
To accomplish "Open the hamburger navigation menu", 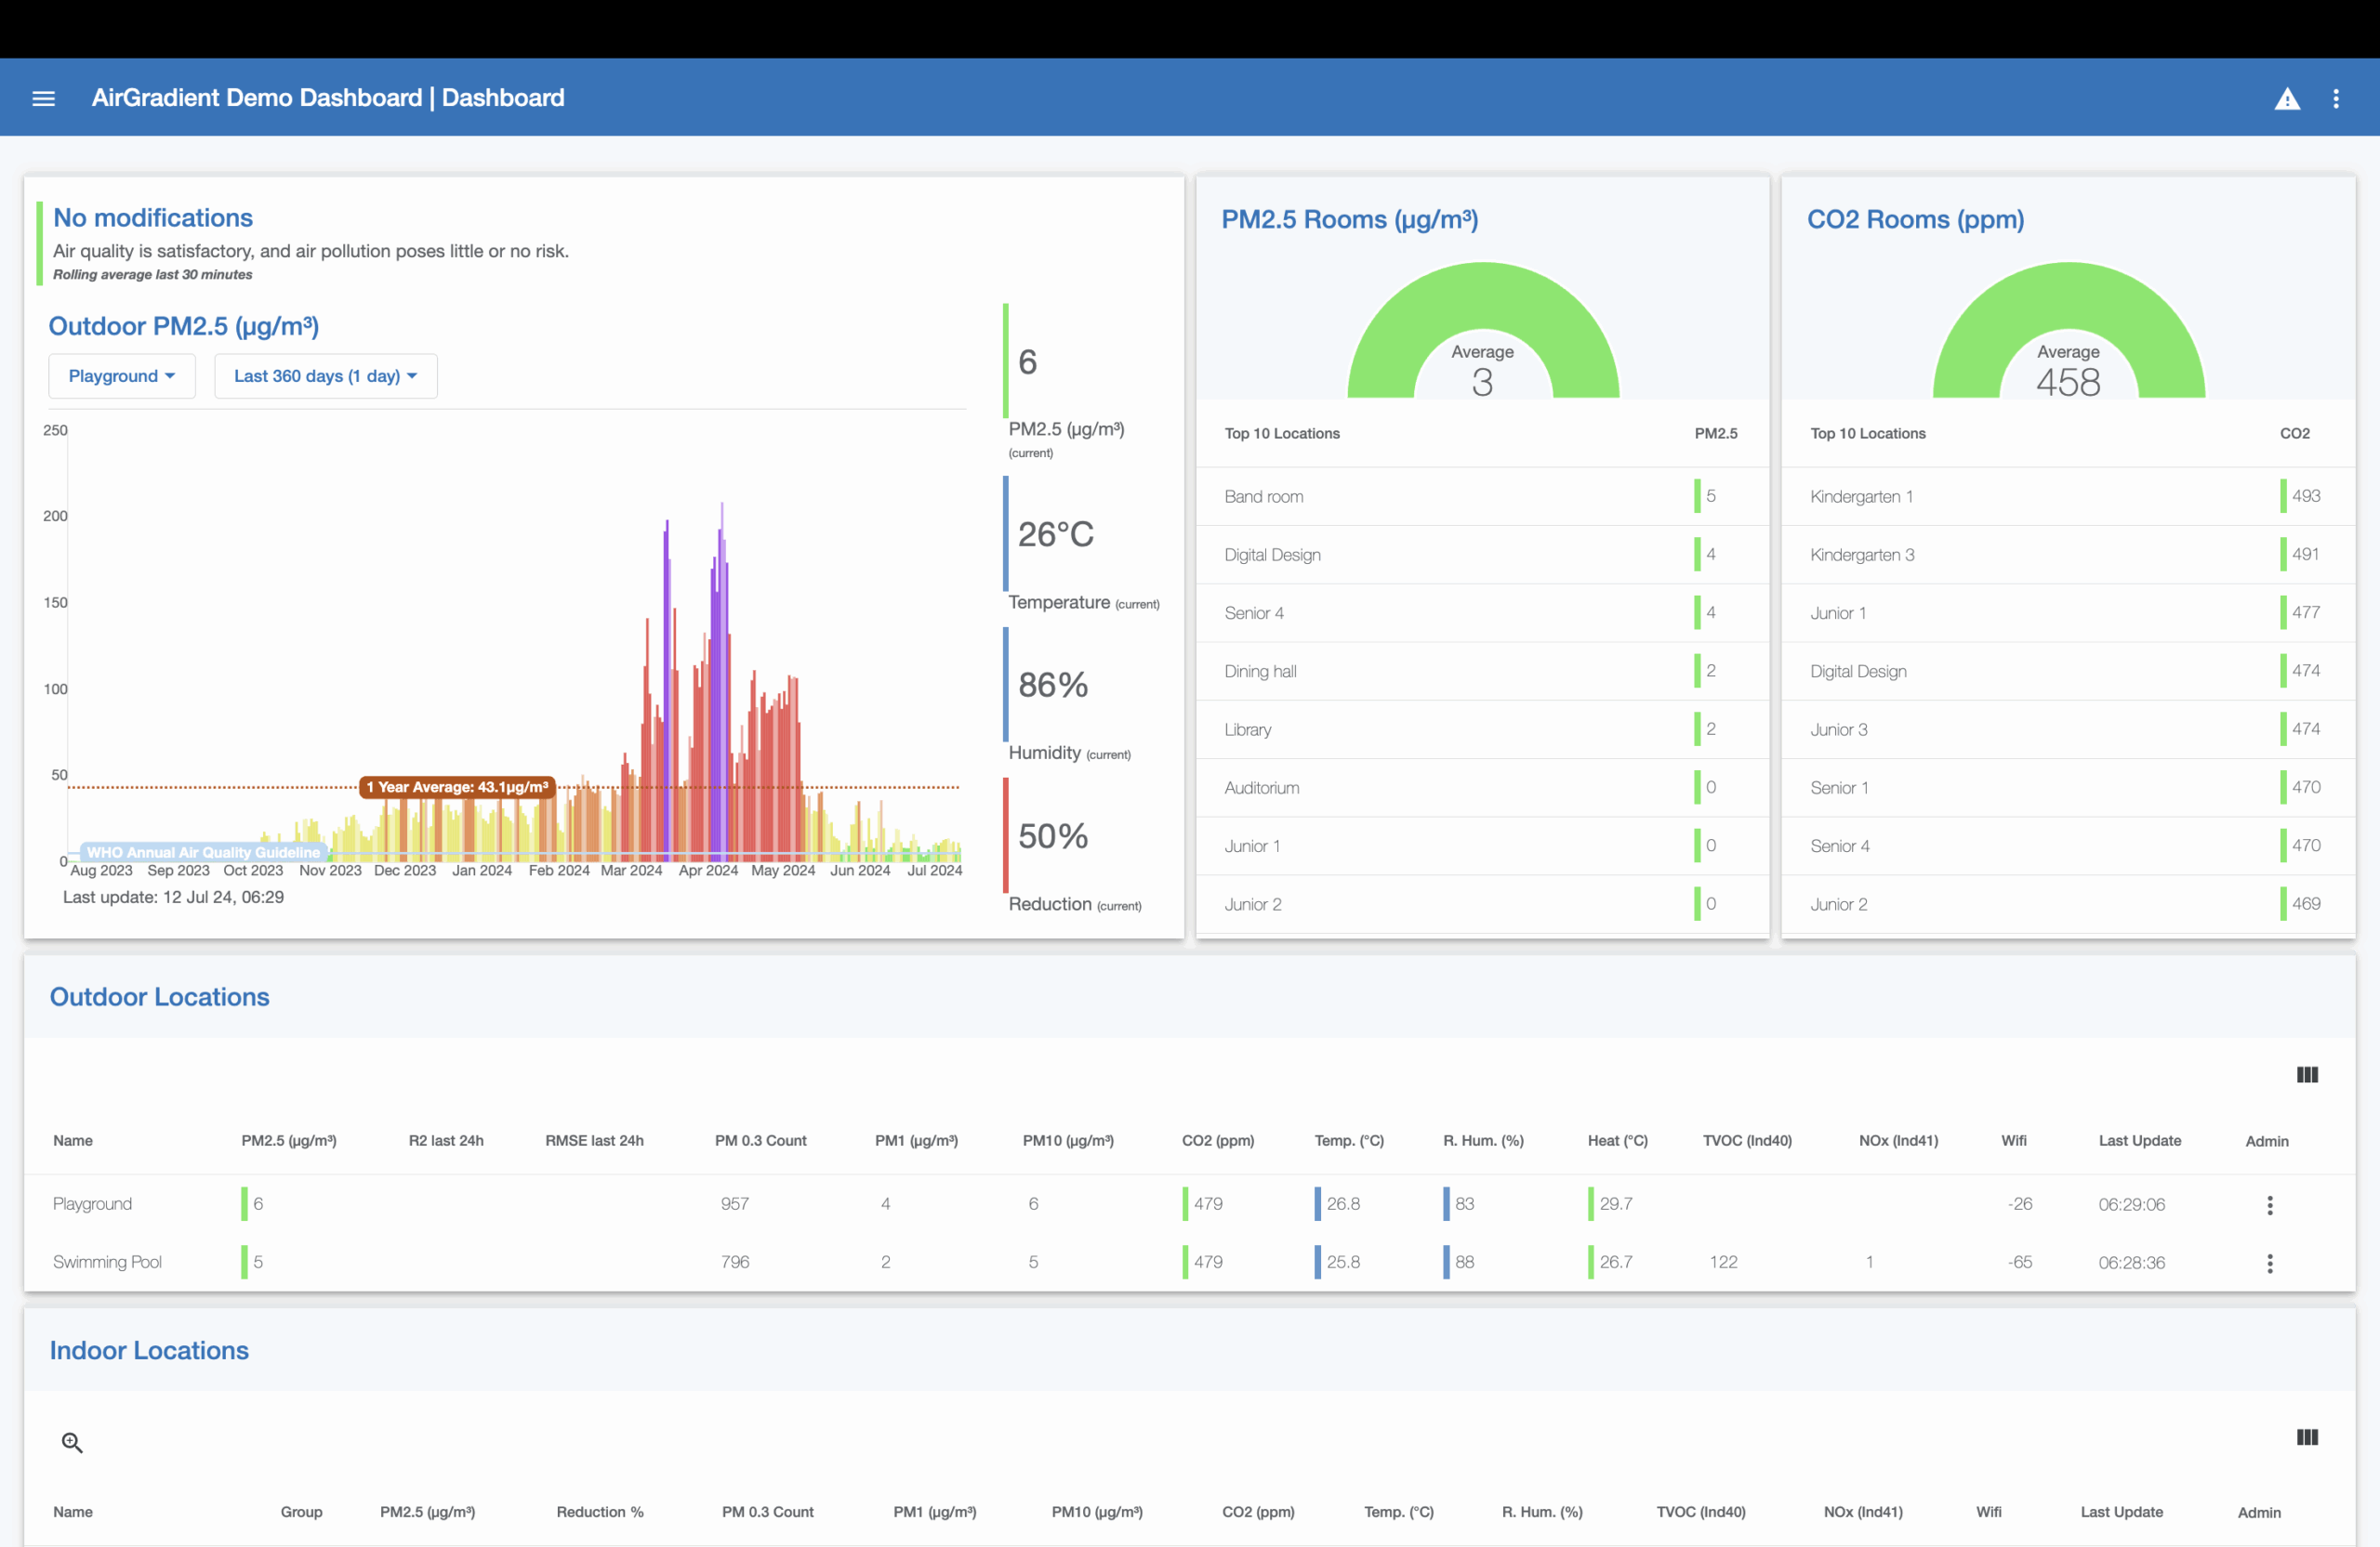I will (x=43, y=97).
